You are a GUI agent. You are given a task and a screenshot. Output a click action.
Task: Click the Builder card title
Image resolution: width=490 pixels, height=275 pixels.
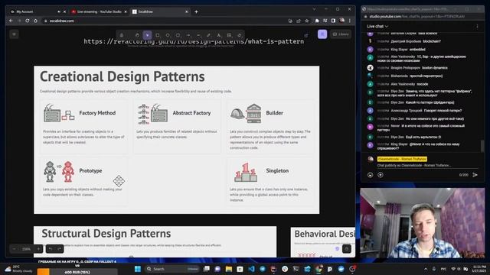(x=274, y=113)
